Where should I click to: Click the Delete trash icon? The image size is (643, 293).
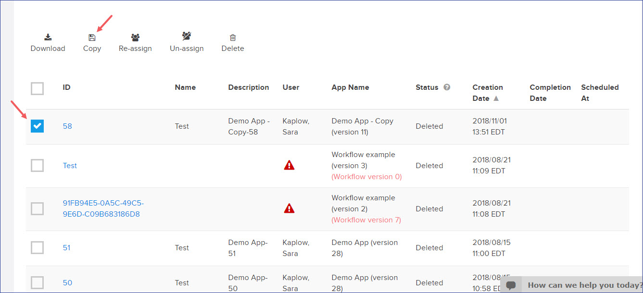click(x=233, y=37)
